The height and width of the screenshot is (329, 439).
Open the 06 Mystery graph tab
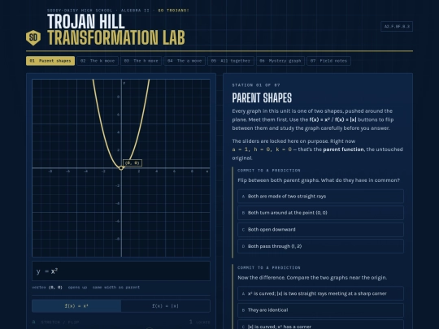[280, 61]
